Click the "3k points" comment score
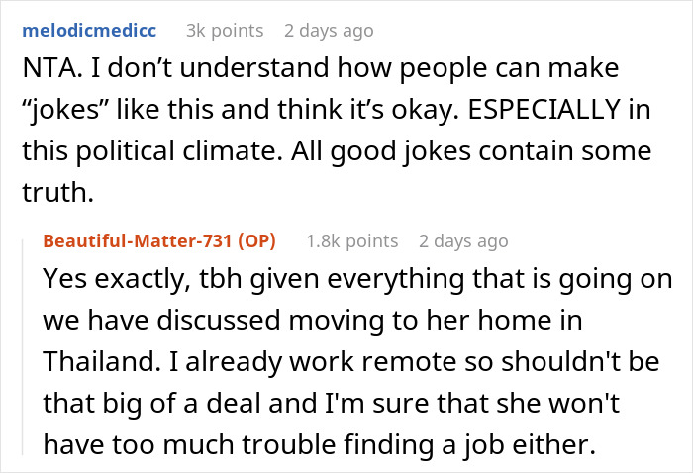The height and width of the screenshot is (473, 693). [226, 31]
